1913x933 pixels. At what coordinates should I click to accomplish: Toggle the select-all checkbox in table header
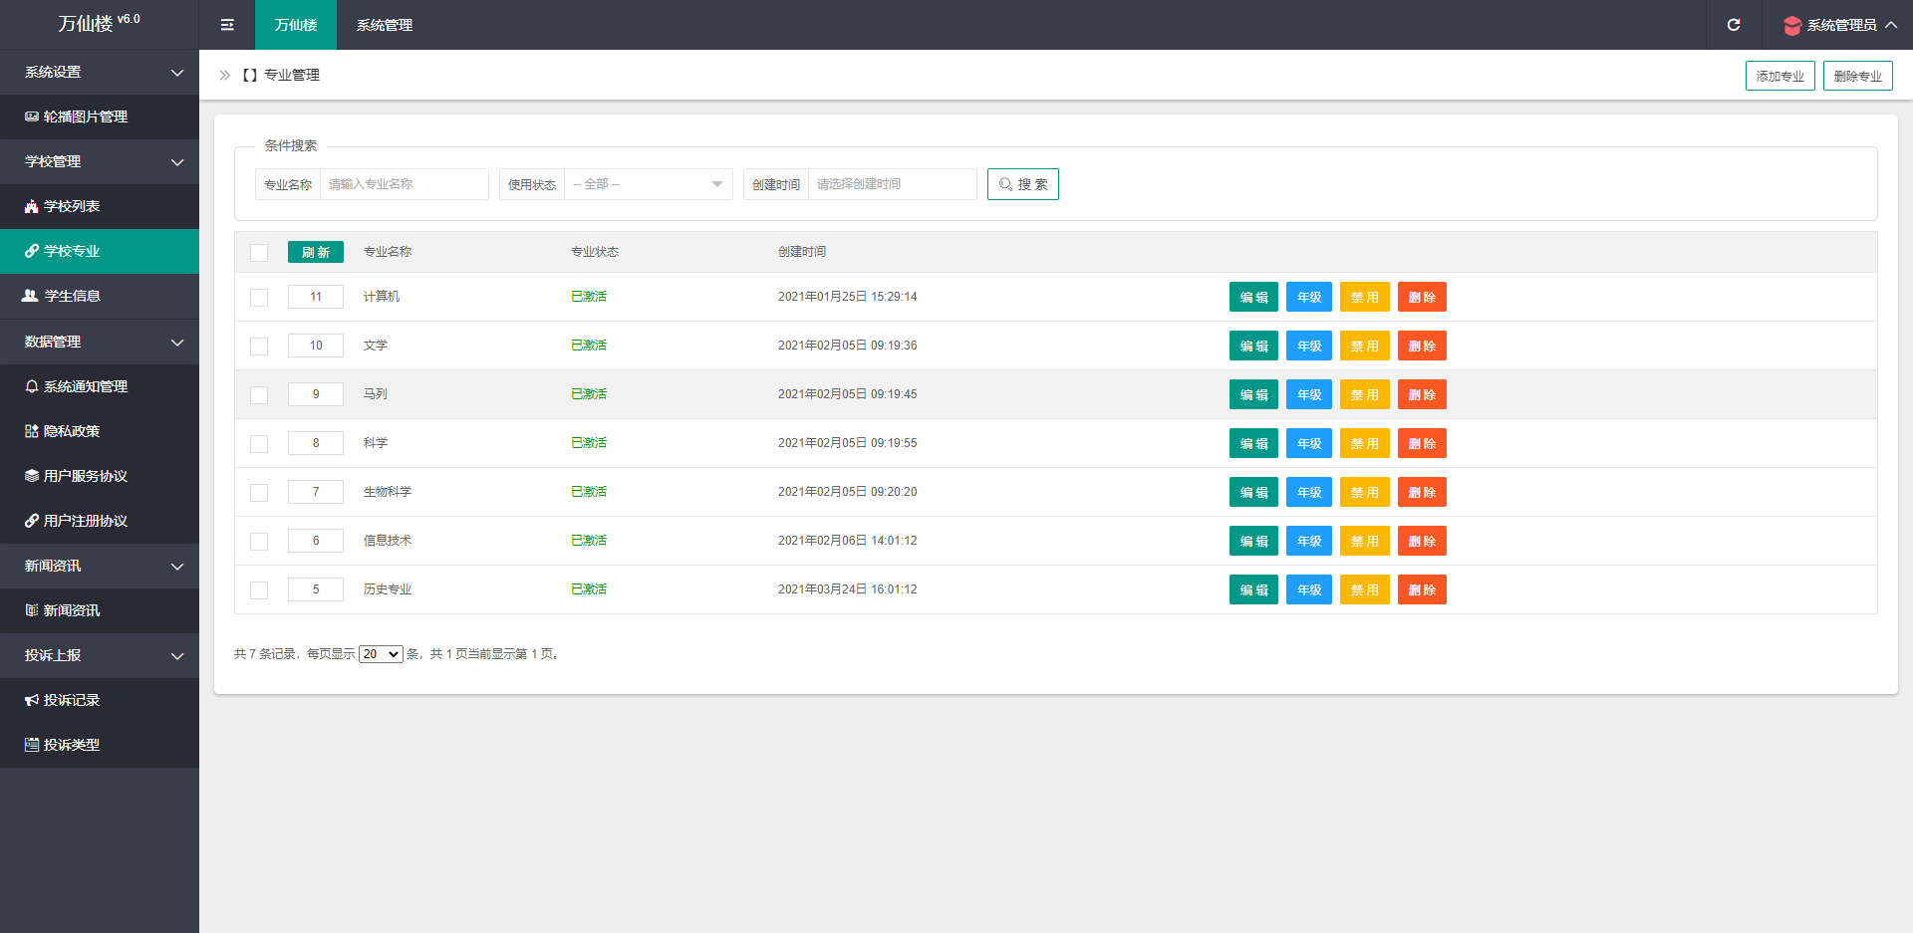[259, 252]
